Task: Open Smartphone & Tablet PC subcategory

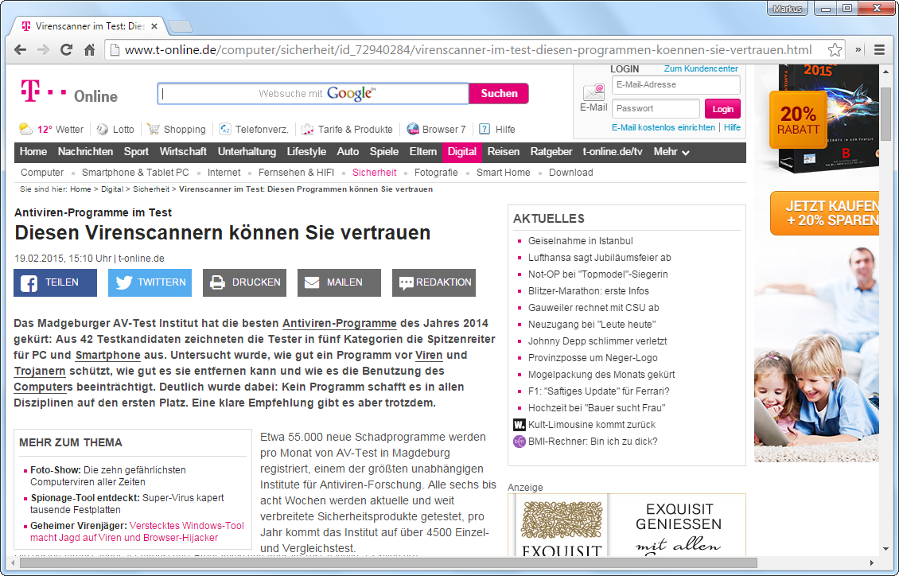Action: pos(135,173)
